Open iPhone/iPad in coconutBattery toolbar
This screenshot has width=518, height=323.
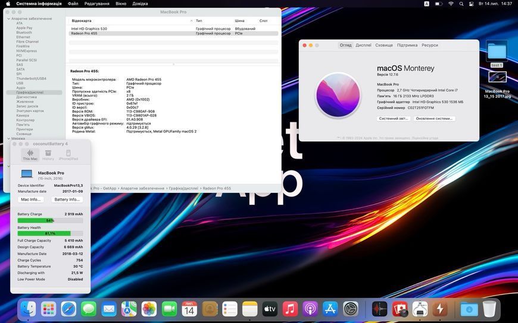[x=68, y=155]
